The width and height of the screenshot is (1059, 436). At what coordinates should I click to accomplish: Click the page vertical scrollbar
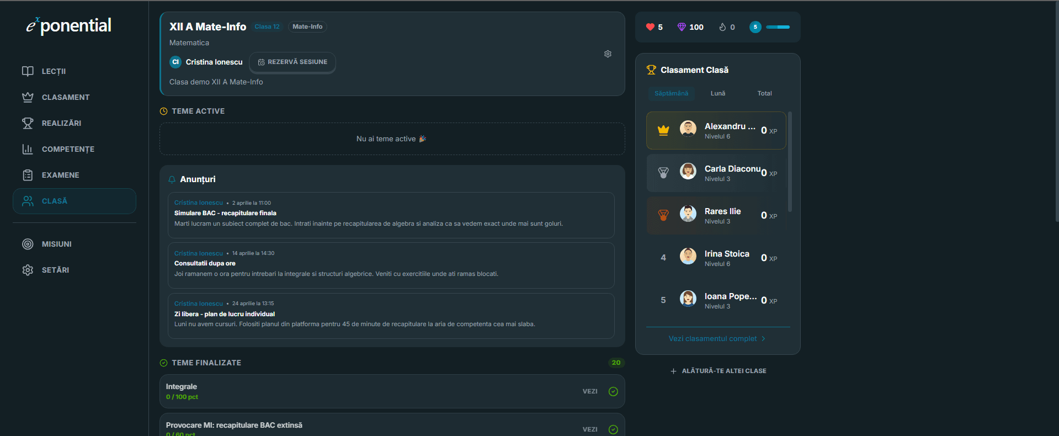coord(1057,112)
